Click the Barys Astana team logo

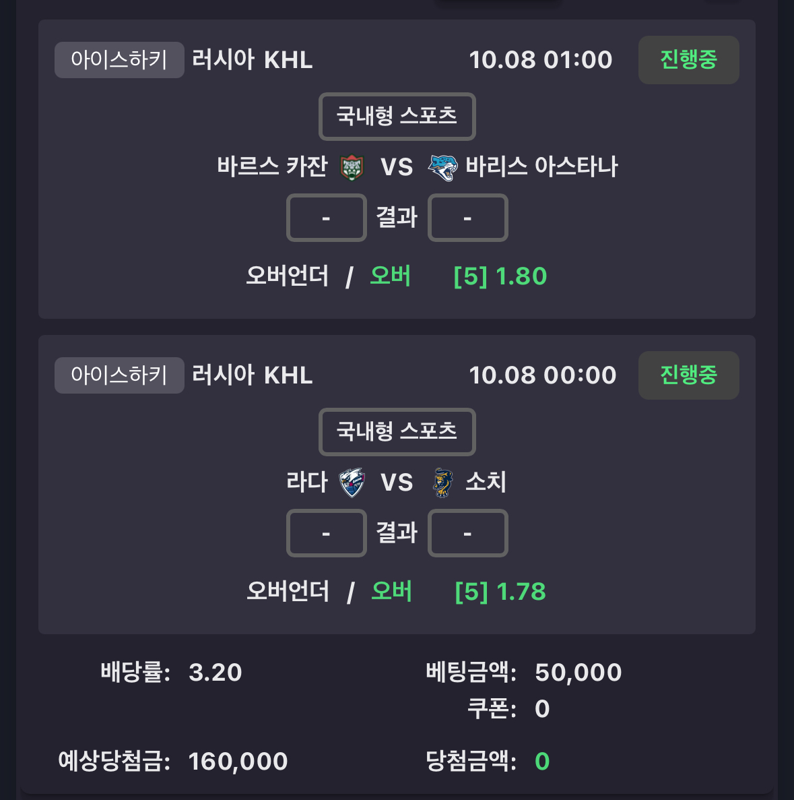pos(442,167)
